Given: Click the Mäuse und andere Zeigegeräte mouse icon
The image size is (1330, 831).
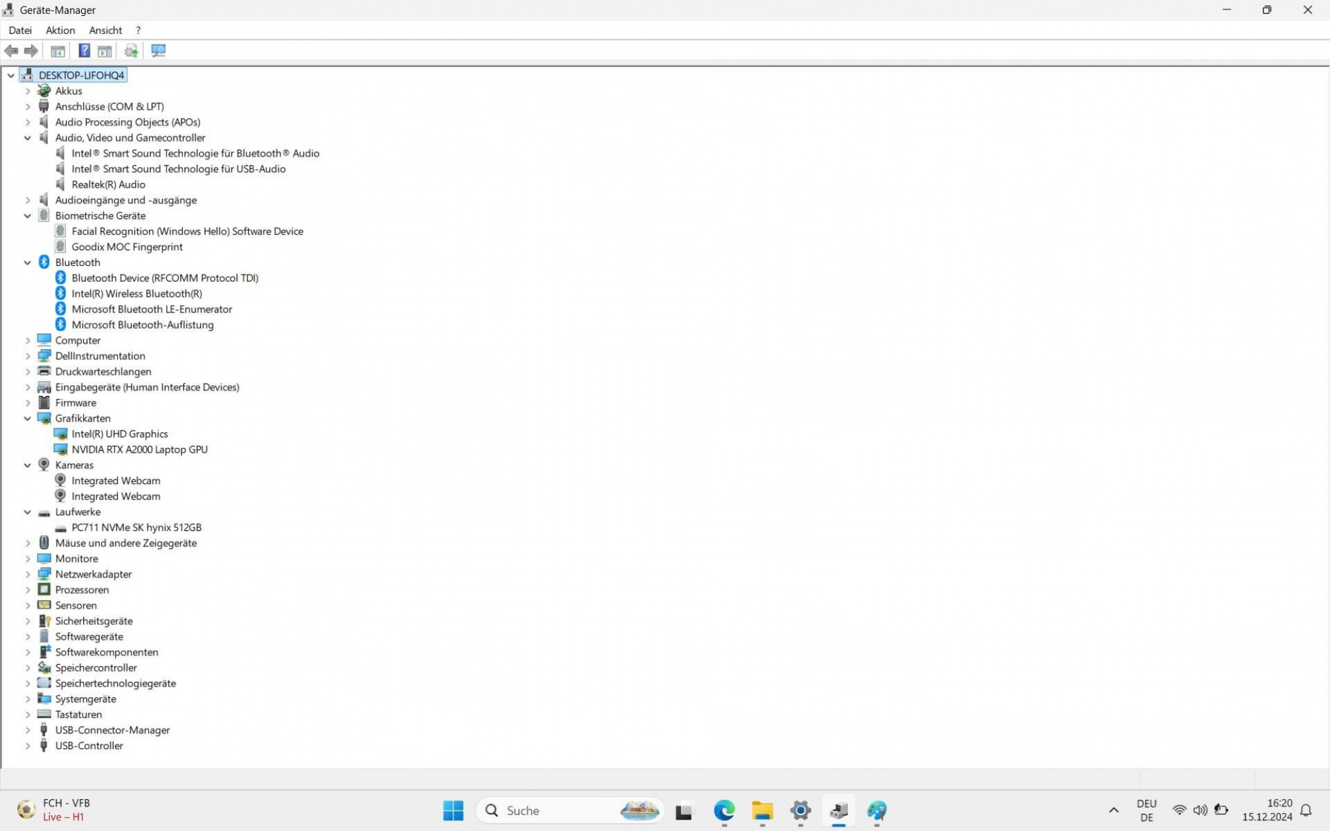Looking at the screenshot, I should [44, 542].
